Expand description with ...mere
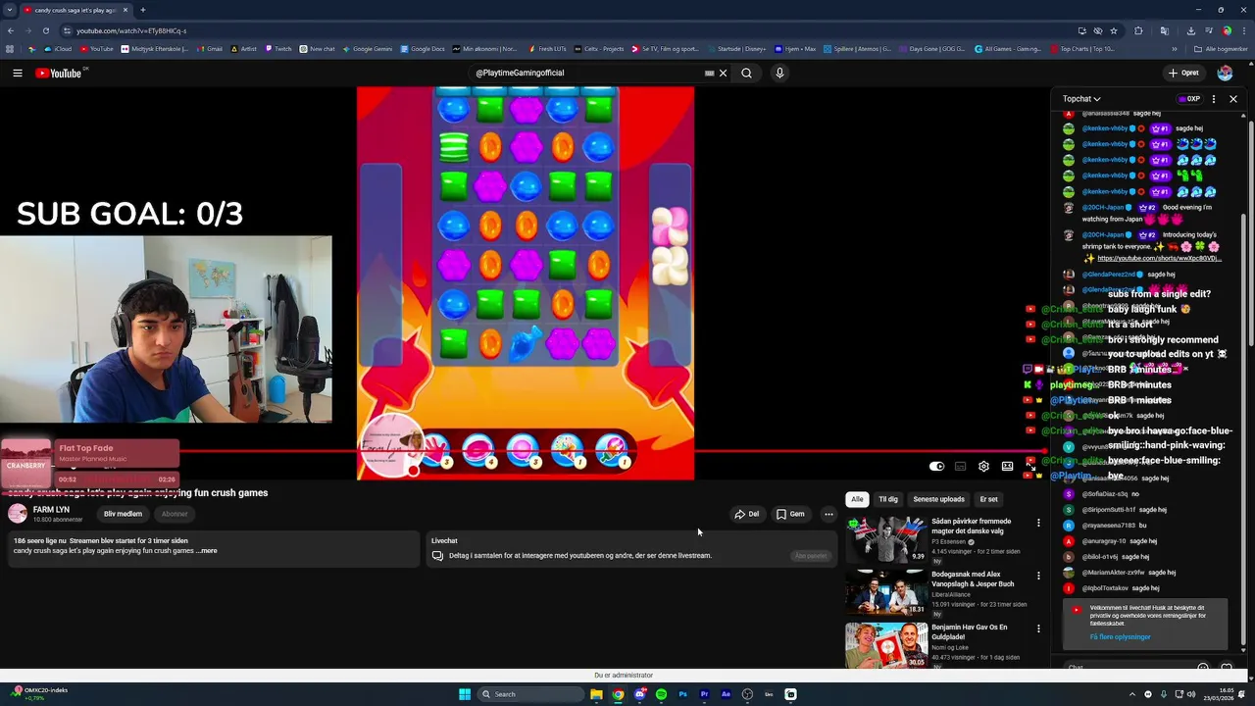Viewport: 1255px width, 706px height. click(x=207, y=551)
